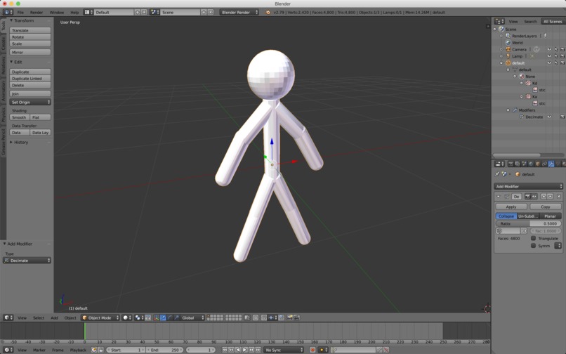
Task: Click the Copy modifier button
Action: [x=546, y=206]
